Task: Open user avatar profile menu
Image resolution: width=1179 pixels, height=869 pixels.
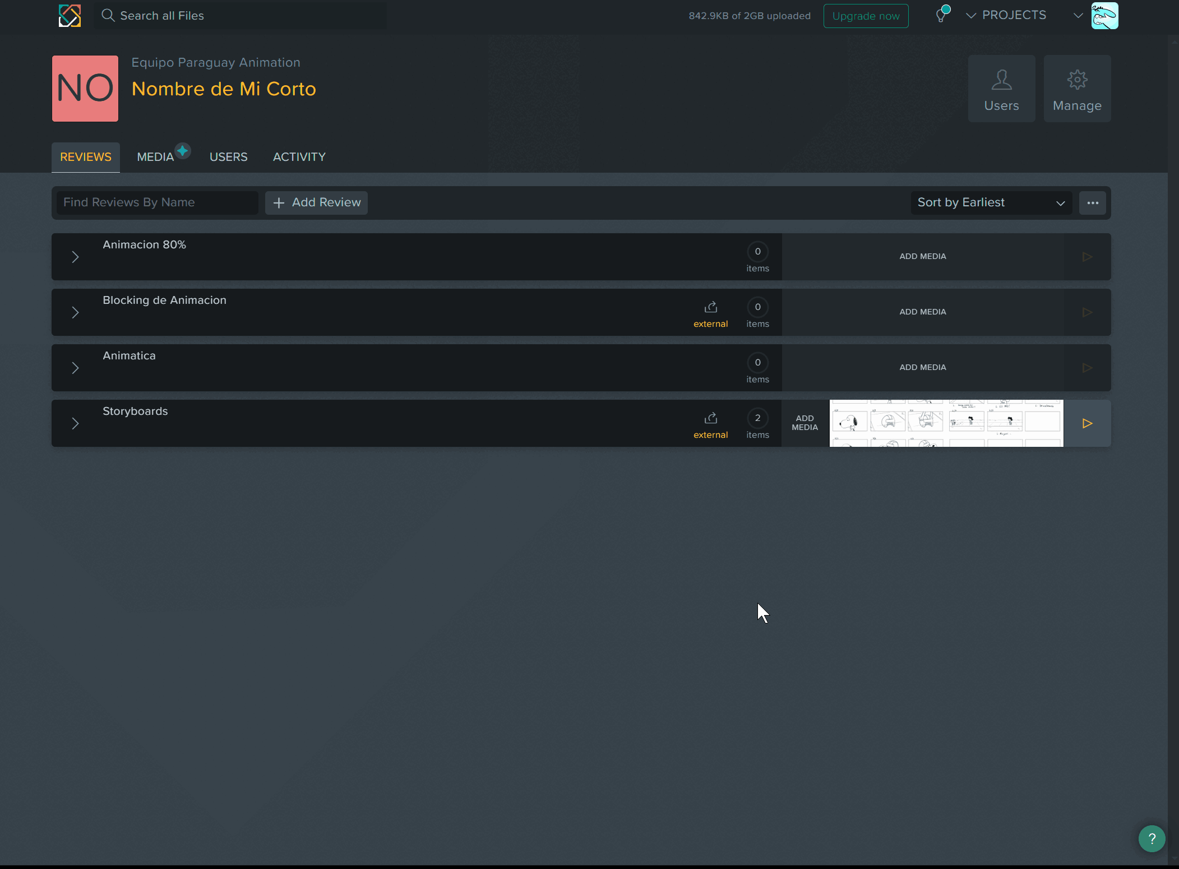Action: pyautogui.click(x=1104, y=16)
